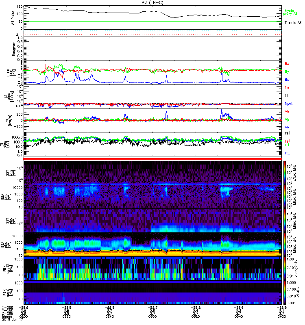Click the "0200" time tick label
305x325 pixels.
tap(24, 316)
